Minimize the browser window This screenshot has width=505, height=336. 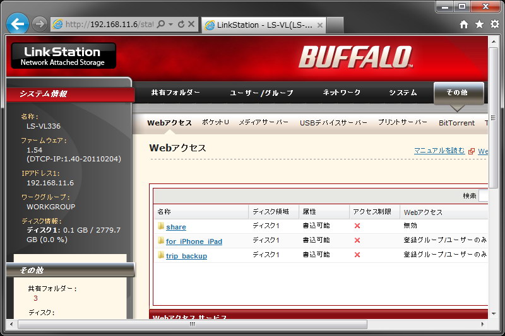446,6
